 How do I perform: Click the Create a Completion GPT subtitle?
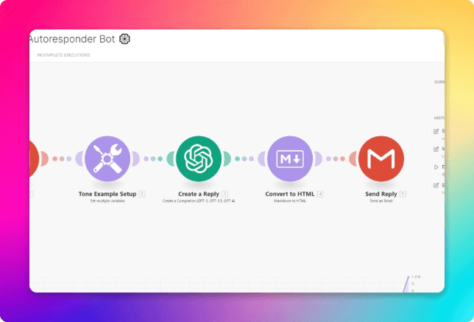[x=199, y=201]
